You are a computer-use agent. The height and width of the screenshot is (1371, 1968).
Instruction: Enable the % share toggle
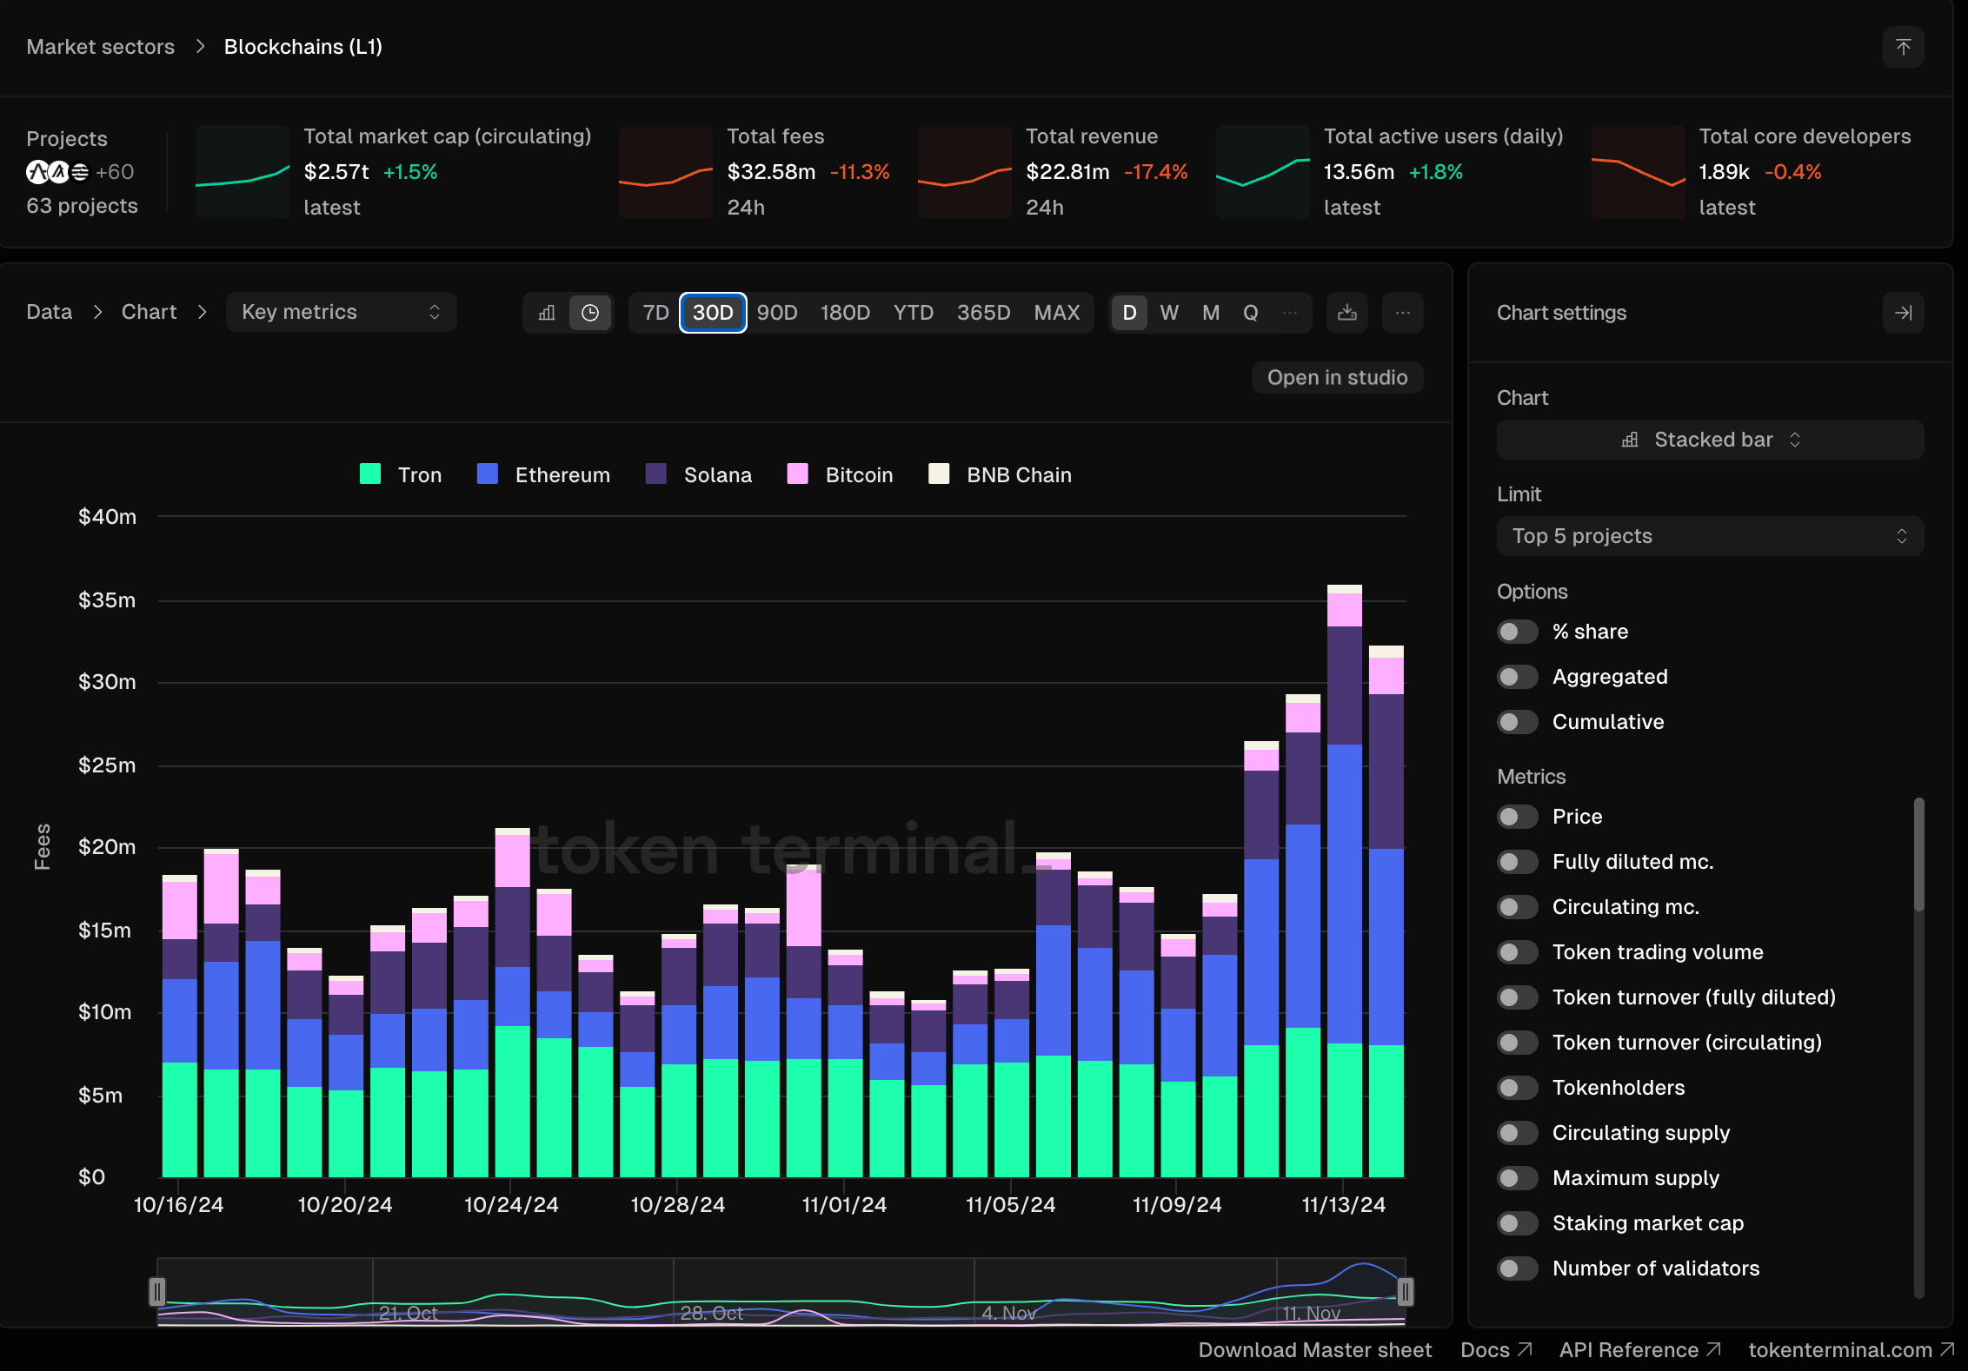[1517, 632]
